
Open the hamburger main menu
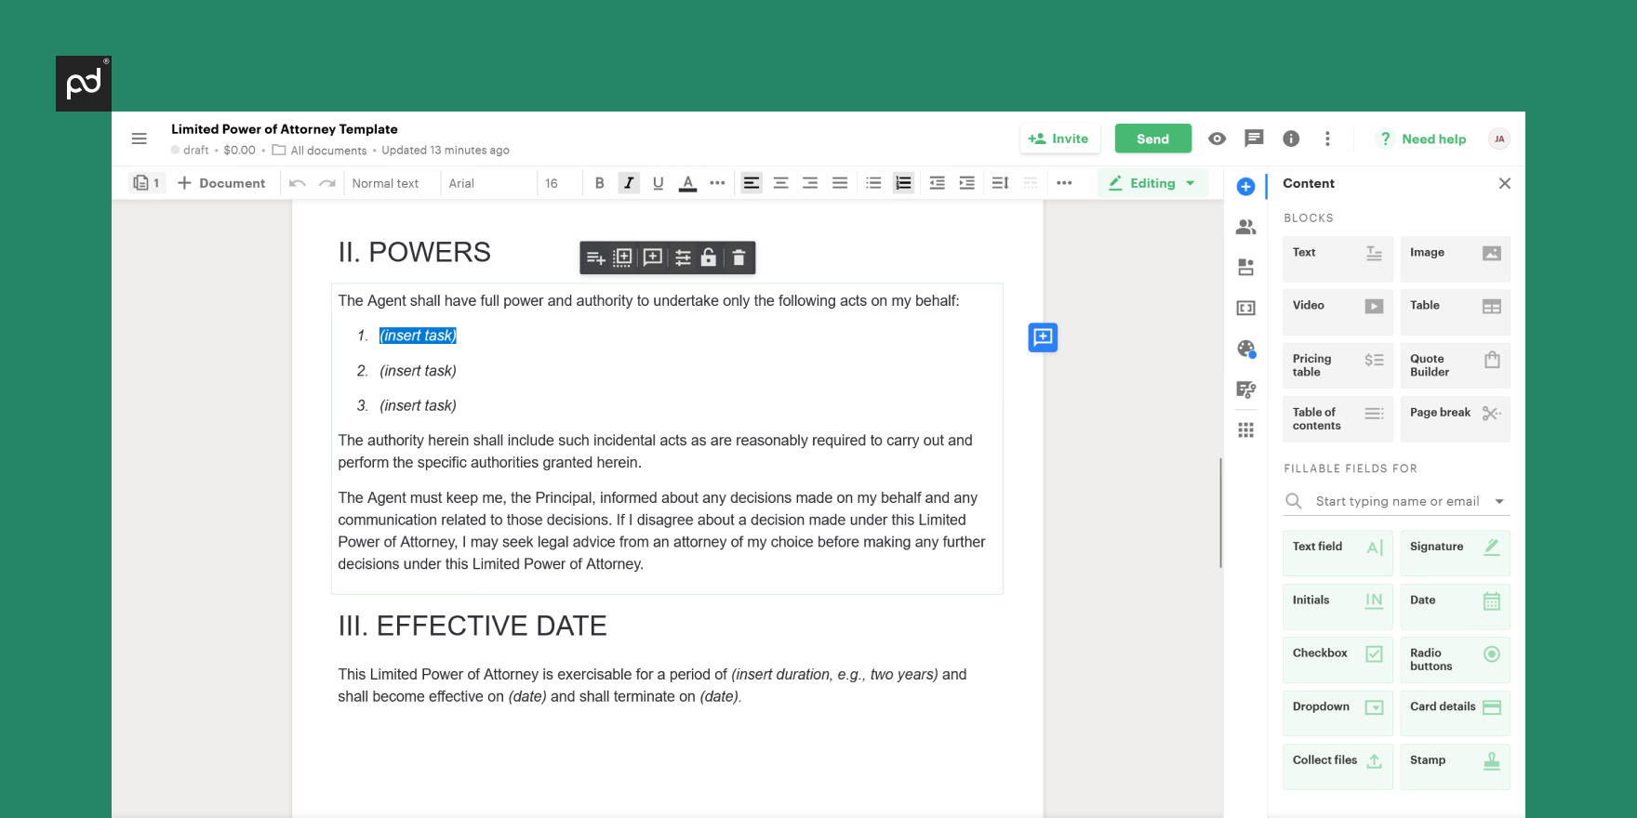click(x=140, y=139)
